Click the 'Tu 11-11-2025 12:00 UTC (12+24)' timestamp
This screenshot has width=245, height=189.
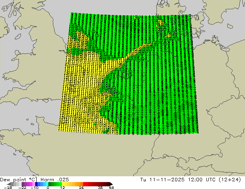point(191,180)
